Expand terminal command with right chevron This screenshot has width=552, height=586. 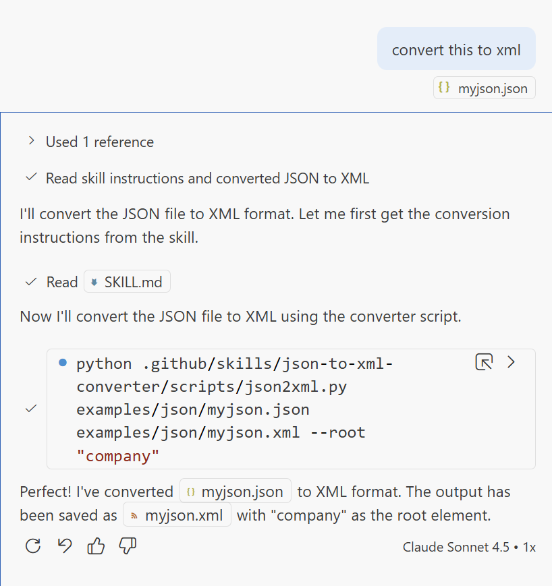pos(512,362)
